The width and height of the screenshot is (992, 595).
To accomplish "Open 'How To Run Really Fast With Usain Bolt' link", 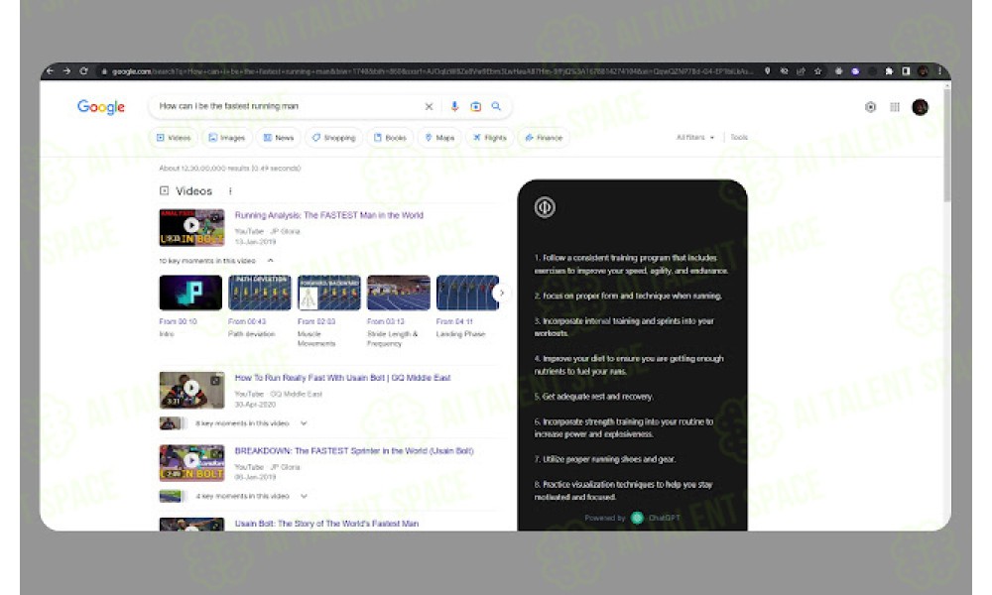I will [343, 378].
